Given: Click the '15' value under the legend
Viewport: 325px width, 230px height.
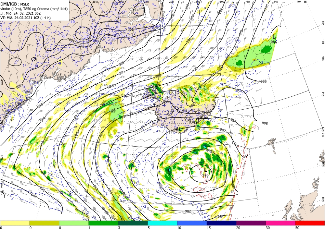Looking at the screenshot, I should coord(209,228).
